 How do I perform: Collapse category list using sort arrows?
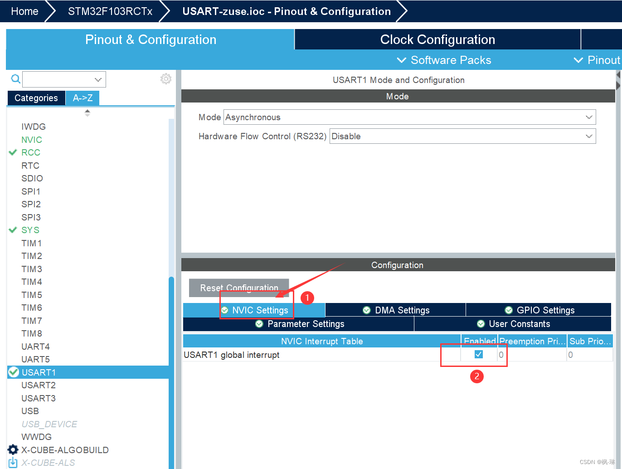coord(87,113)
